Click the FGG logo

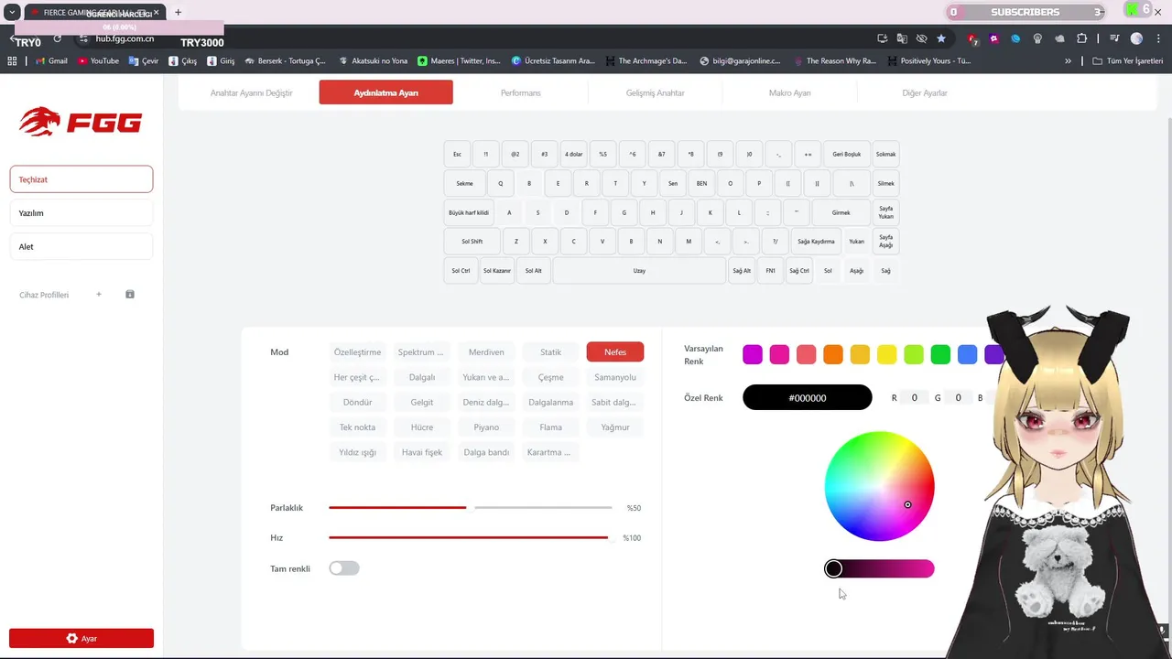(x=81, y=122)
